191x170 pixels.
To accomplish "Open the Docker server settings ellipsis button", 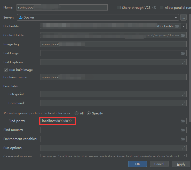I will click(x=184, y=17).
